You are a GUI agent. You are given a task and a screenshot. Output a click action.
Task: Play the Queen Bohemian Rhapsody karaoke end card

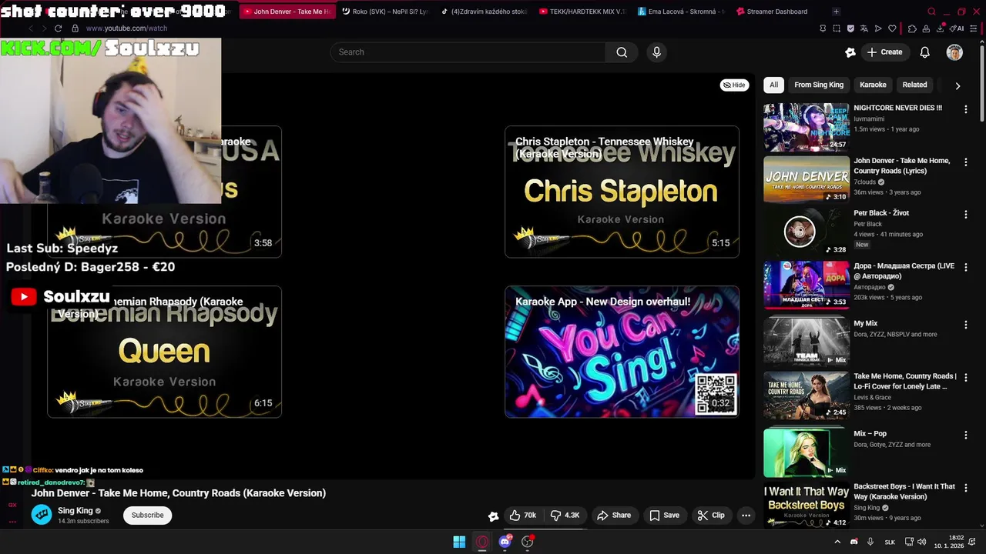pyautogui.click(x=164, y=352)
